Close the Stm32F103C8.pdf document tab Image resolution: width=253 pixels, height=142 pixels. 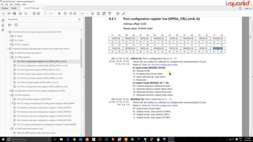pyautogui.click(x=42, y=8)
